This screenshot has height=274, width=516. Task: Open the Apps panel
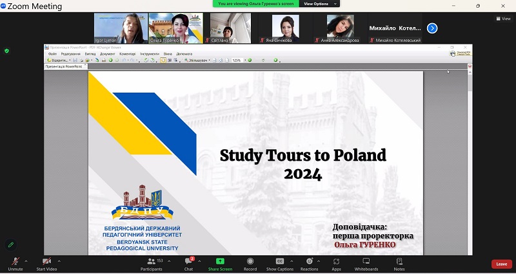pyautogui.click(x=336, y=262)
